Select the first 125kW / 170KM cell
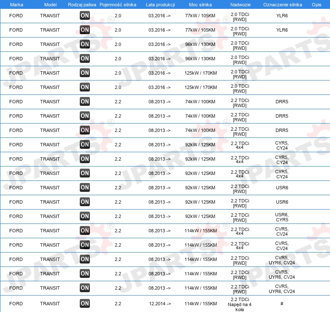Screen dimensions: 330x312 (200, 73)
